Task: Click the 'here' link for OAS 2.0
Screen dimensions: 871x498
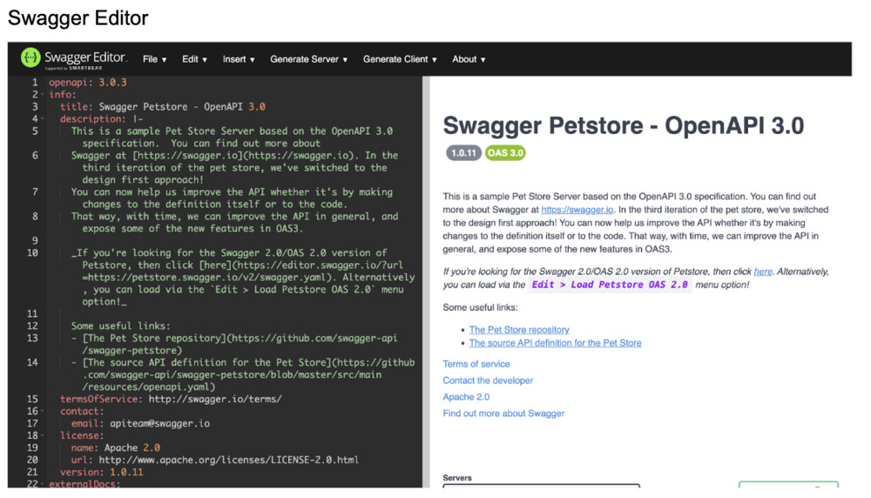Action: click(x=762, y=272)
